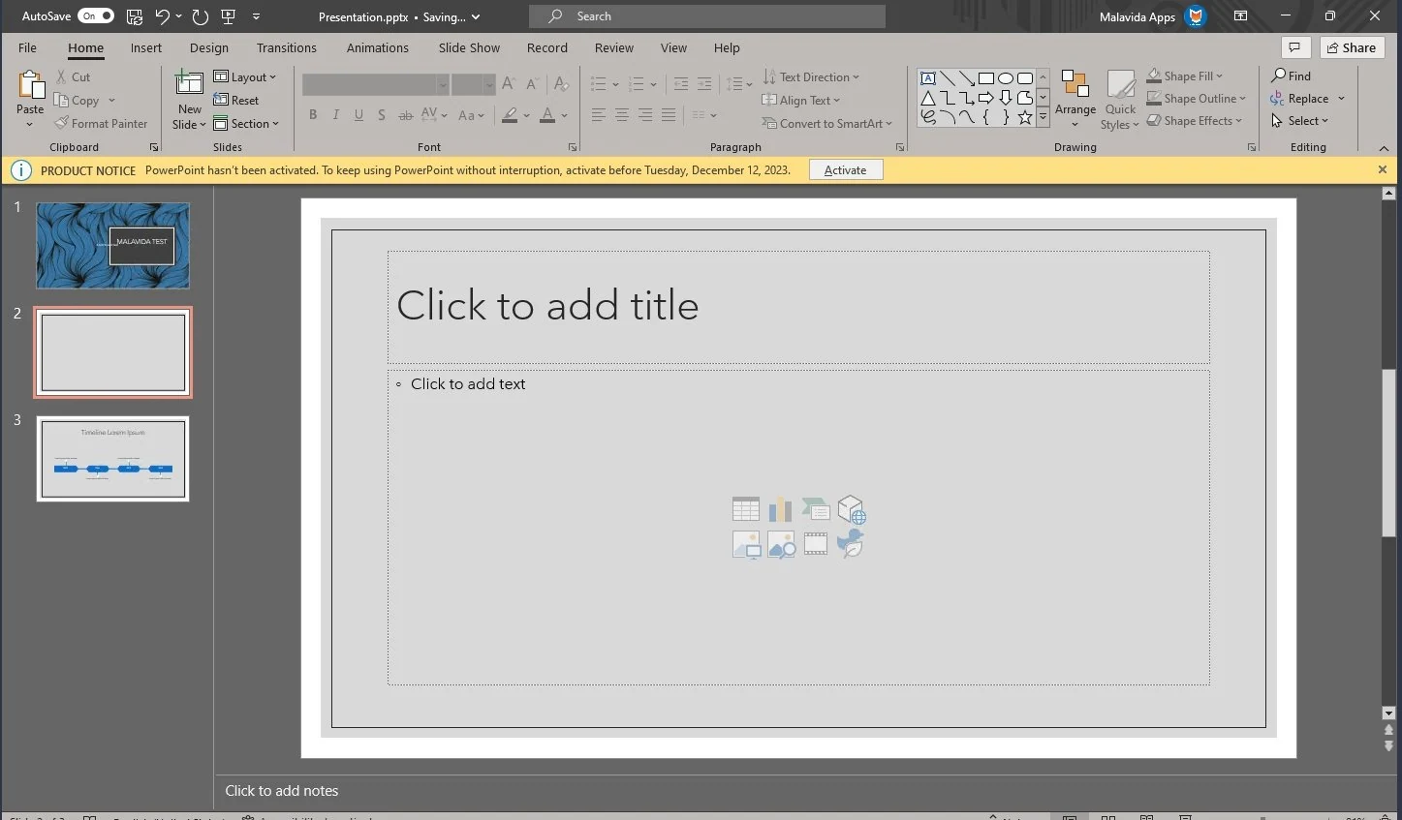The width and height of the screenshot is (1402, 820).
Task: Toggle Bold formatting
Action: tap(313, 115)
